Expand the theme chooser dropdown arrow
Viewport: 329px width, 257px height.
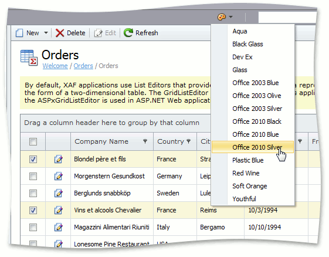coord(231,17)
